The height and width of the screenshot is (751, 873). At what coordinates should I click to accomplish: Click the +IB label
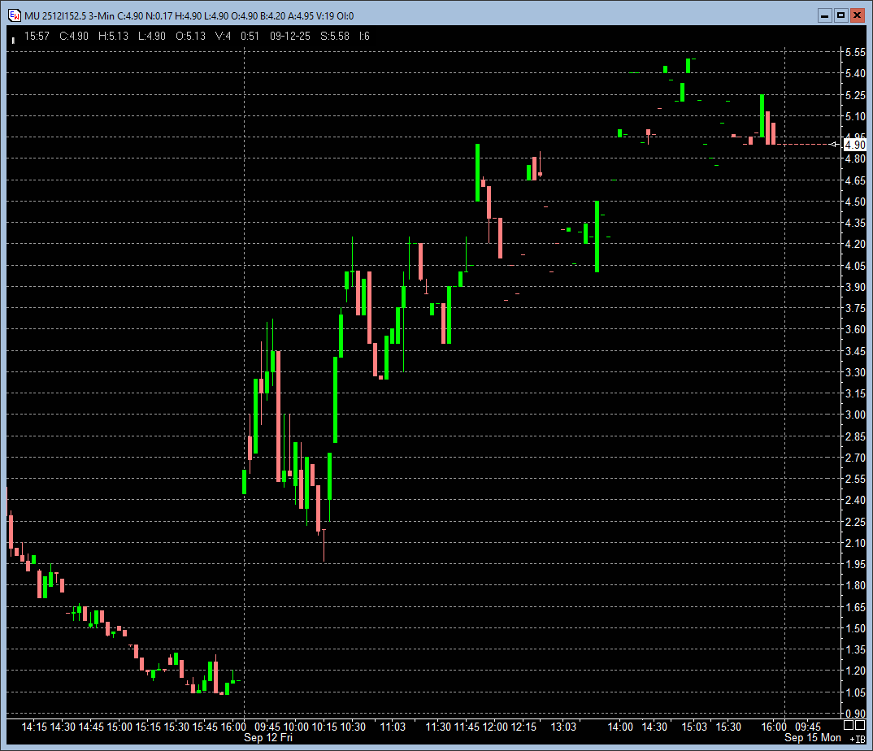[x=858, y=740]
